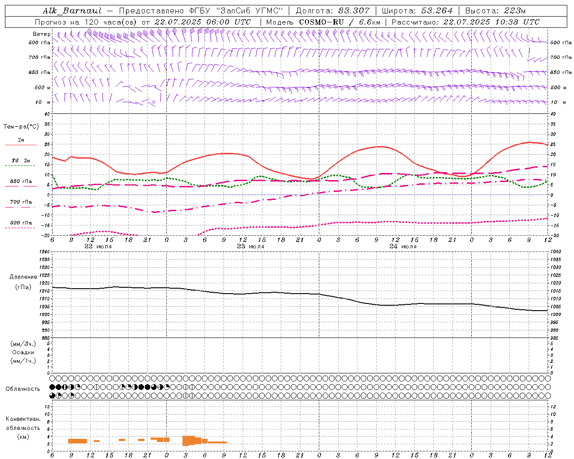The width and height of the screenshot is (574, 459).
Task: Select the elevation text Высота: 223м
Action: 496,11
